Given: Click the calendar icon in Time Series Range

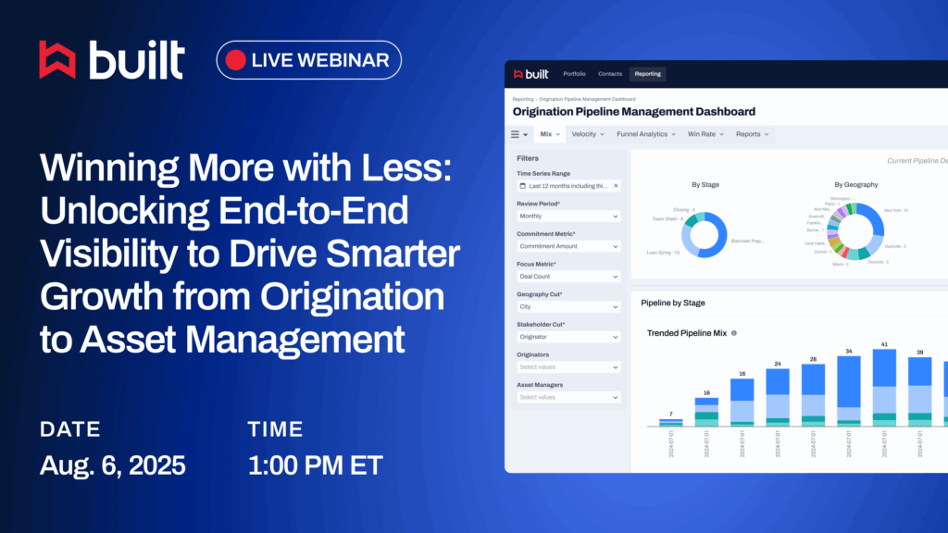Looking at the screenshot, I should coord(523,186).
